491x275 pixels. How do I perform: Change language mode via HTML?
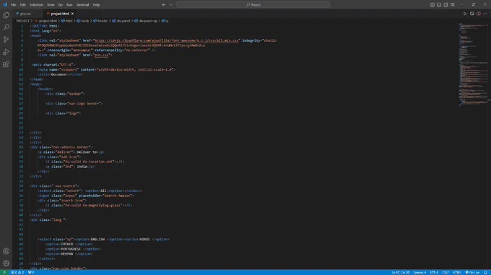[x=457, y=273]
